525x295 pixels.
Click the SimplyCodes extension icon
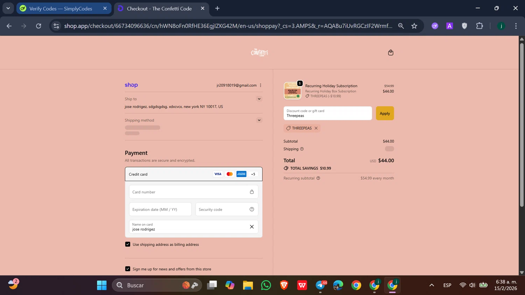pos(435,26)
